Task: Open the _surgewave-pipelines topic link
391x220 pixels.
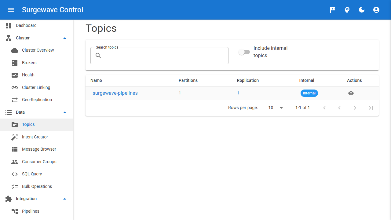Action: click(x=114, y=93)
